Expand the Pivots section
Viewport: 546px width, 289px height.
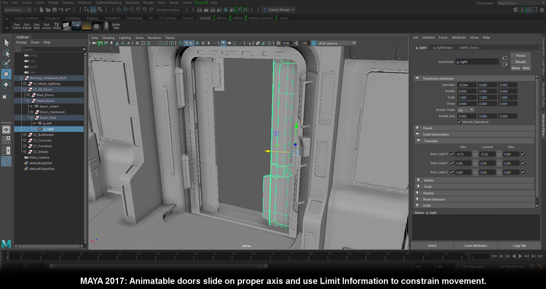(x=417, y=128)
